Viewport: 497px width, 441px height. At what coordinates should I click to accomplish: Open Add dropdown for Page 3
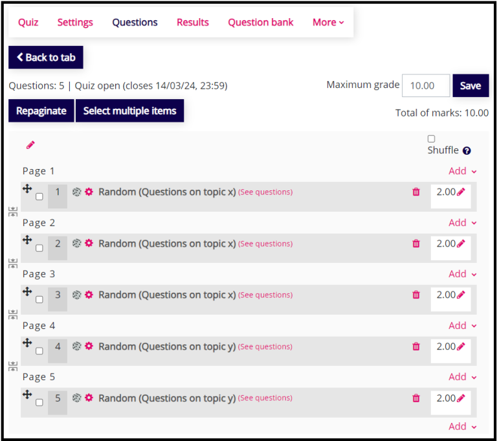click(463, 274)
